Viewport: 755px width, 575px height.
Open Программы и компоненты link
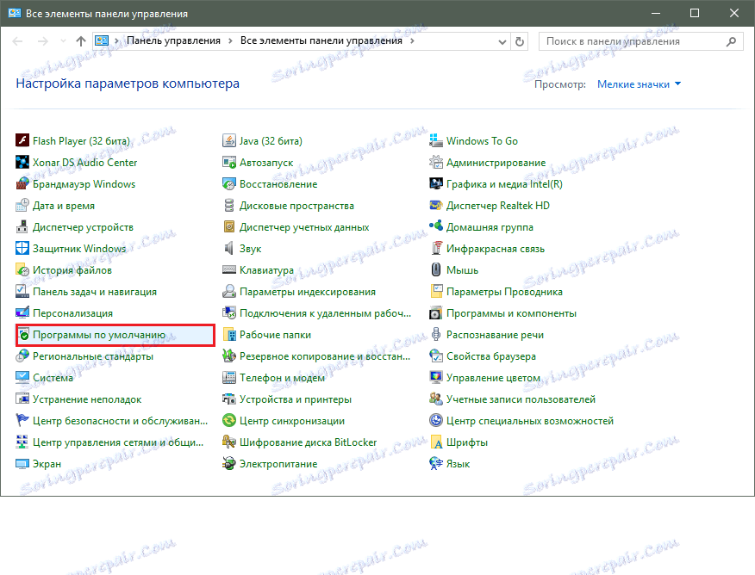pos(511,313)
